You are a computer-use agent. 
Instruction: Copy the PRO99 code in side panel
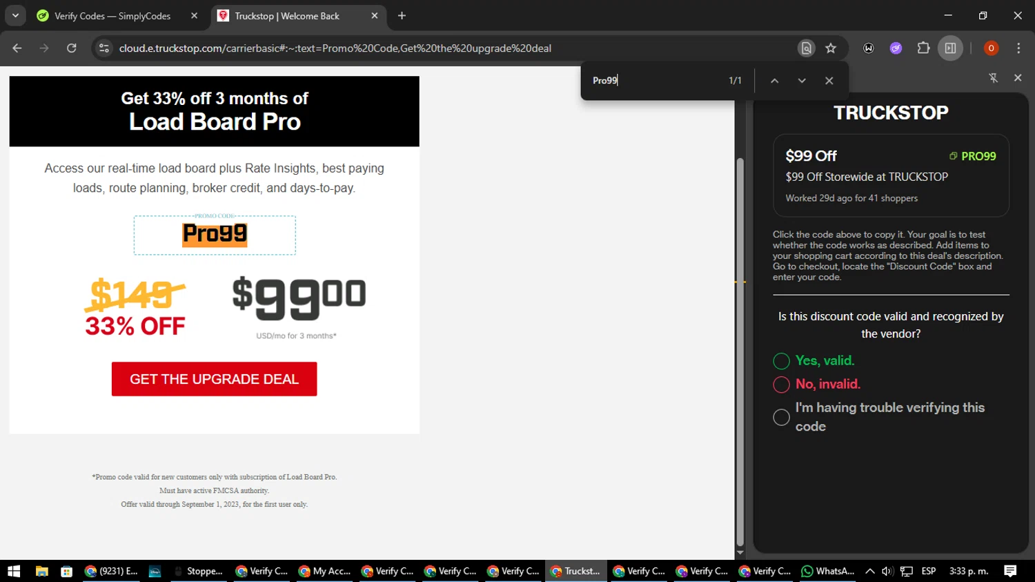pyautogui.click(x=972, y=156)
